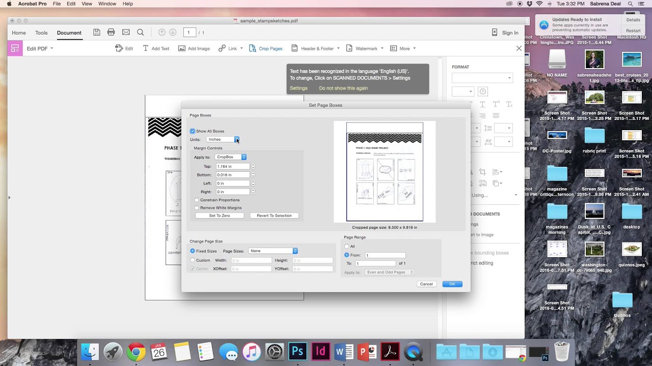Click the From page number field
This screenshot has width=652, height=366.
tap(385, 255)
